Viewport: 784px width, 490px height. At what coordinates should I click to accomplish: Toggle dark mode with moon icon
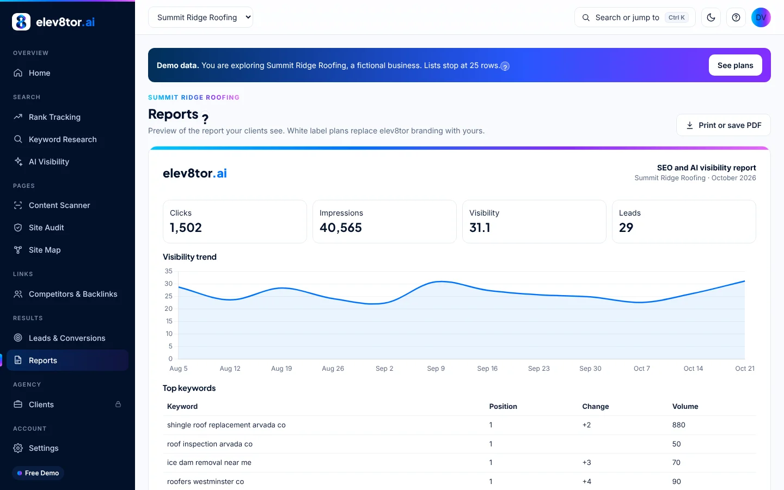pos(711,17)
